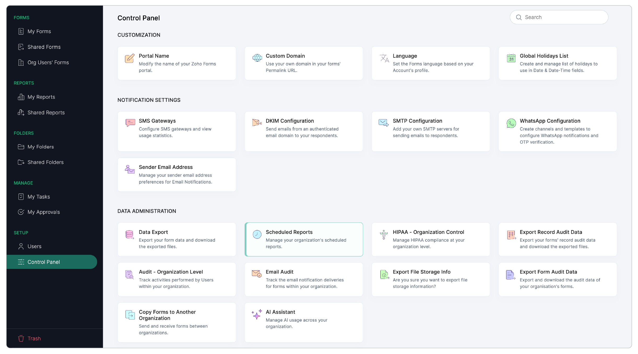Screen dimensions: 638x354
Task: Open DKIM Configuration settings
Action: pyautogui.click(x=304, y=131)
